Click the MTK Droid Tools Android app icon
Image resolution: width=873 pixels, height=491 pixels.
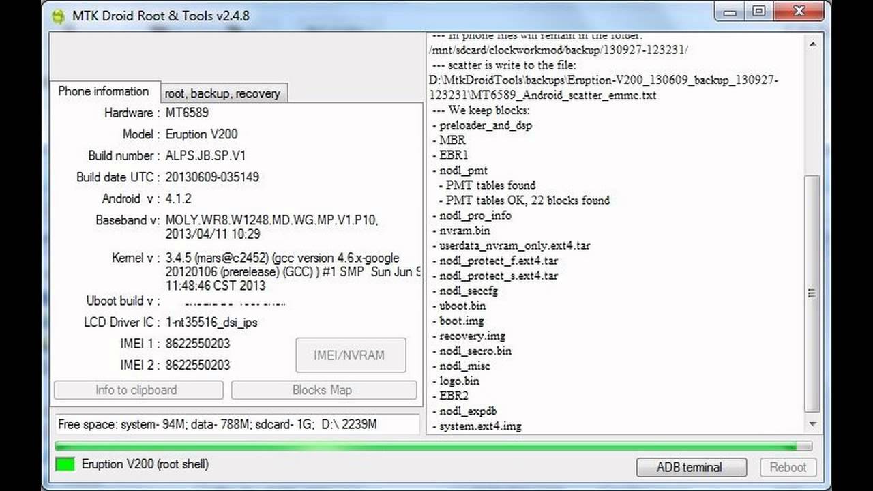(x=58, y=16)
